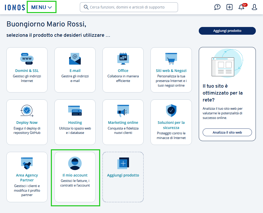Click the Office calendar monitor icon

(x=123, y=59)
